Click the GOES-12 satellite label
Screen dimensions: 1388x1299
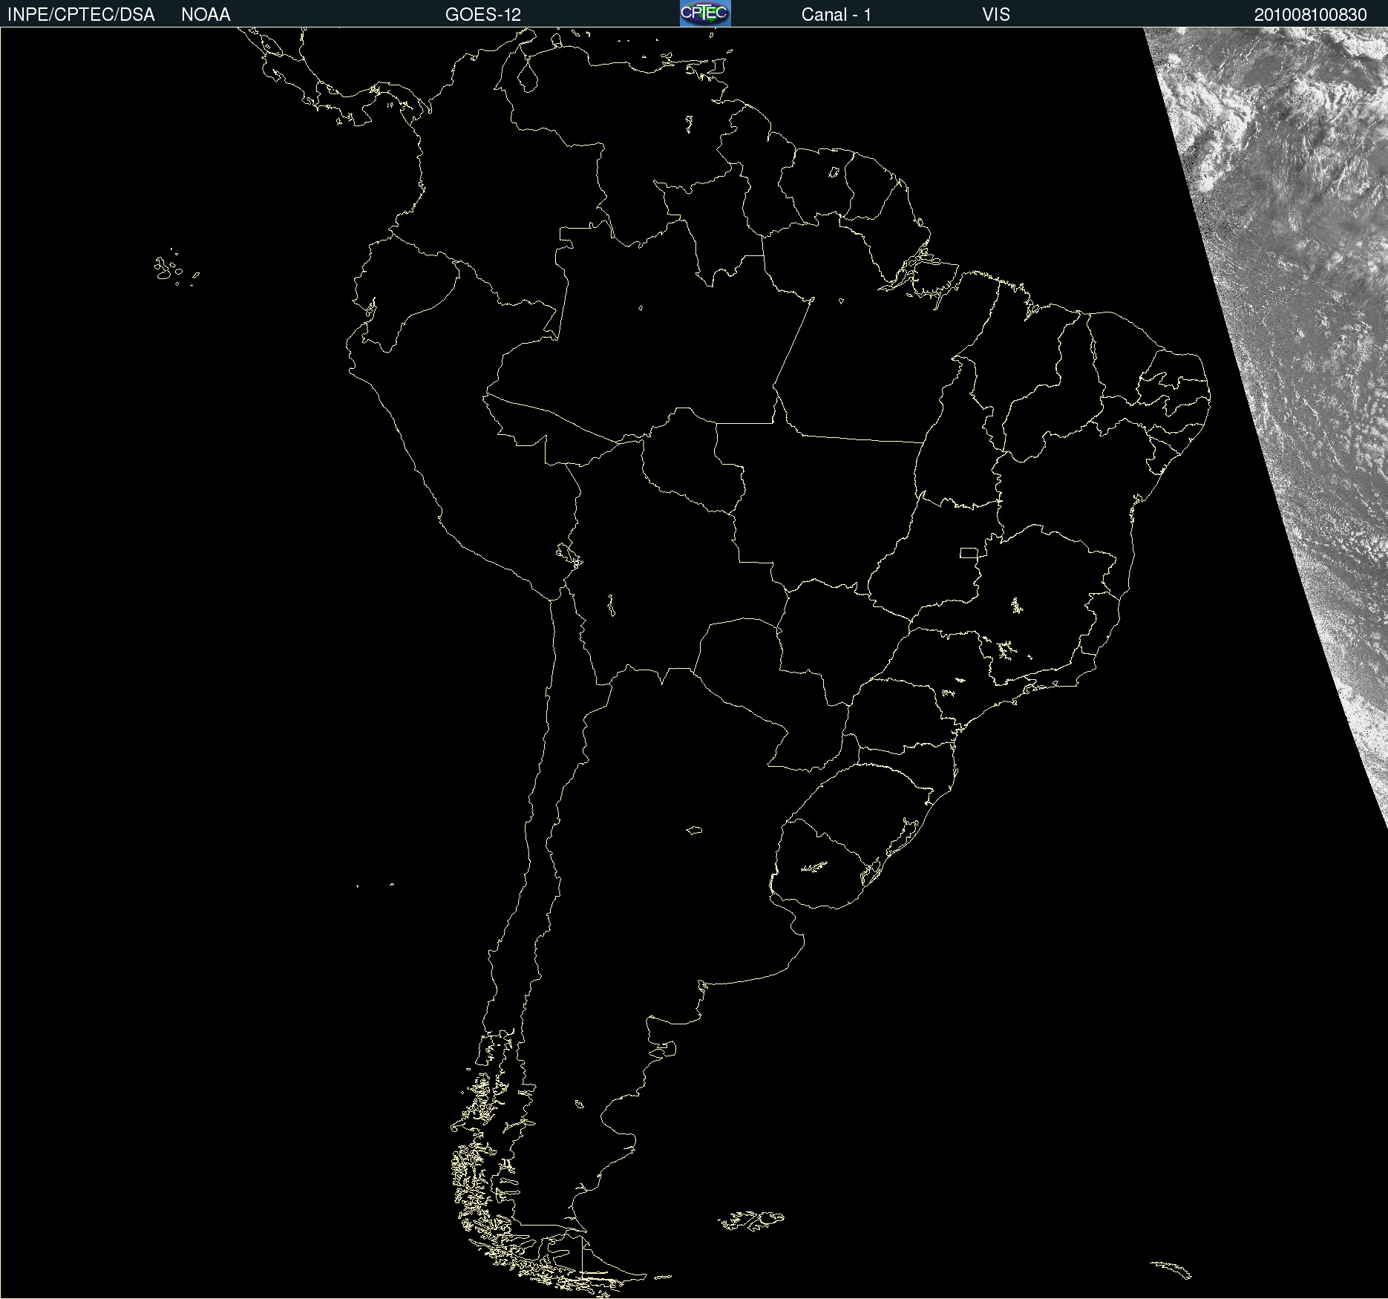(x=483, y=15)
